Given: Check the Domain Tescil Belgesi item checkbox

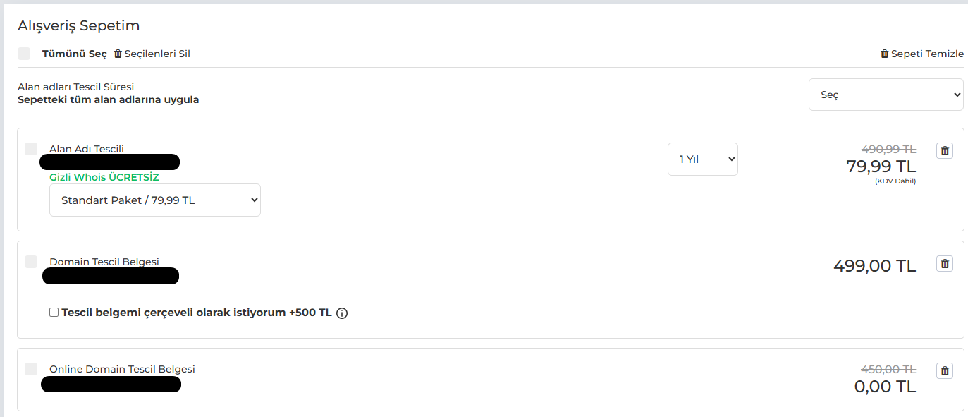Looking at the screenshot, I should point(31,262).
